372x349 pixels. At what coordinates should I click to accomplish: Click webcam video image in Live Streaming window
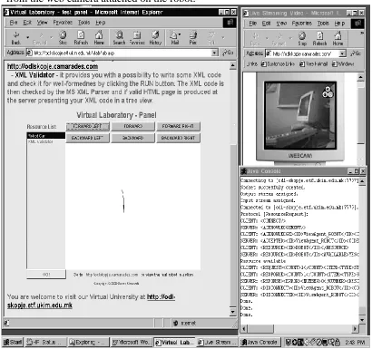(x=300, y=115)
